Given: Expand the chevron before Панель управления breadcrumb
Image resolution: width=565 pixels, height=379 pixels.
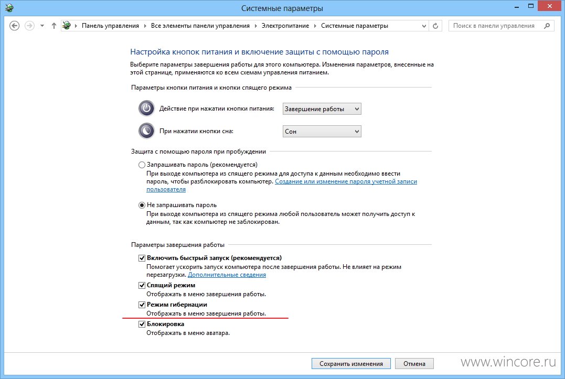Looking at the screenshot, I should (76, 26).
